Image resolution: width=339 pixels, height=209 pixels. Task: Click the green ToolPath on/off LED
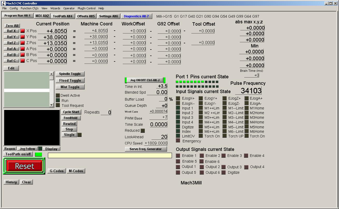[39, 154]
